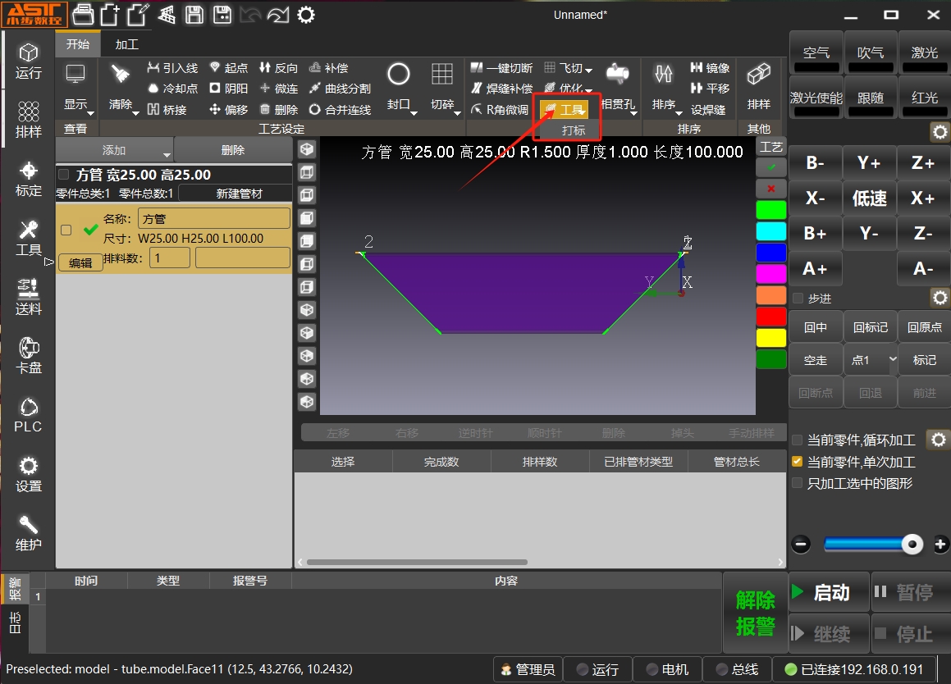The width and height of the screenshot is (951, 684).
Task: Open 送料 feeding in the left sidebar
Action: (29, 298)
